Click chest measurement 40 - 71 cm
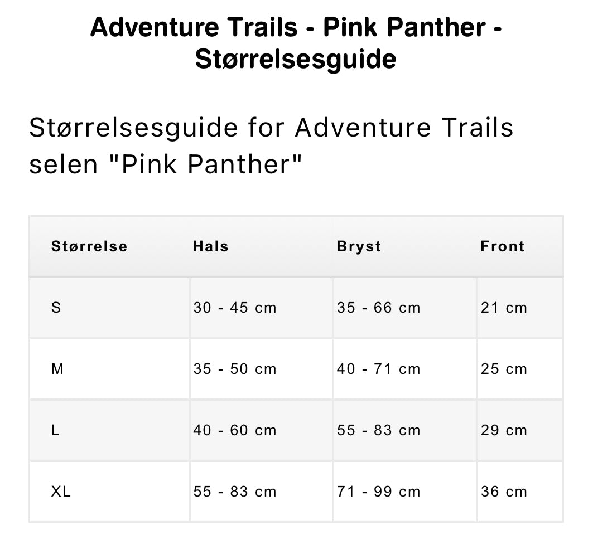Image resolution: width=593 pixels, height=540 pixels. (x=378, y=369)
